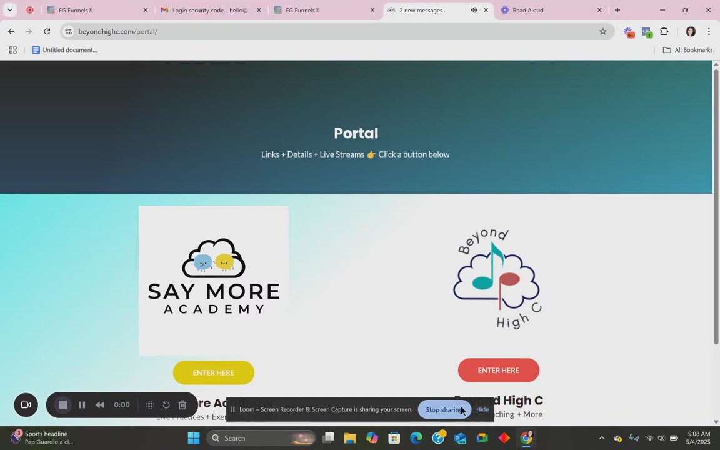Open the 9:08 AM clock and date
This screenshot has height=450, width=720.
tap(699, 437)
